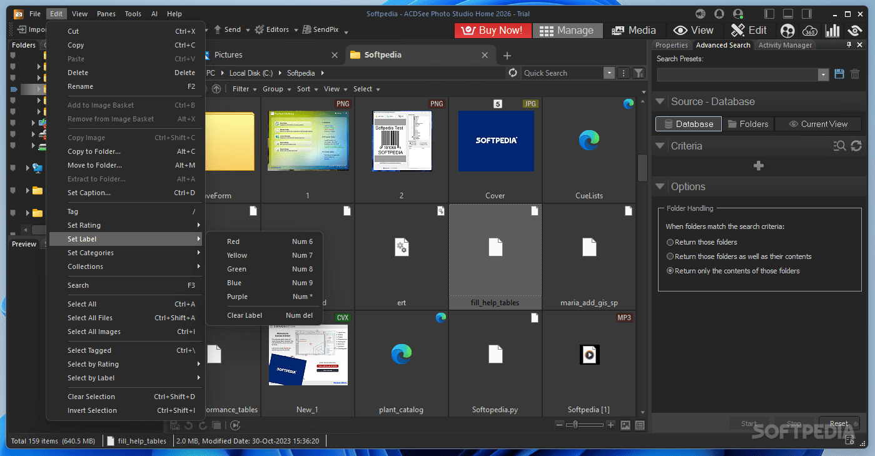Open the Editors dropdown

(274, 29)
